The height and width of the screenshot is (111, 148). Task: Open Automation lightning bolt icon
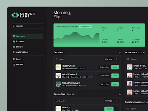pos(14,52)
